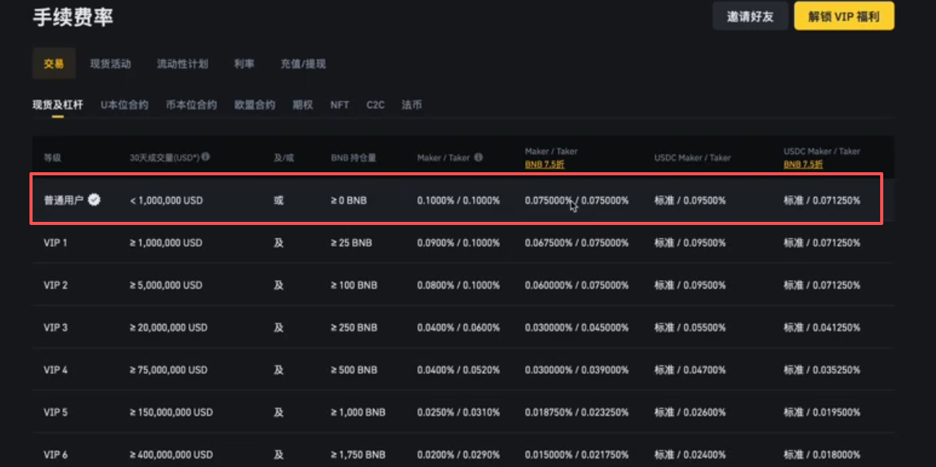Click the ≥ 25 BNB holding cell
936x467 pixels.
coord(351,243)
